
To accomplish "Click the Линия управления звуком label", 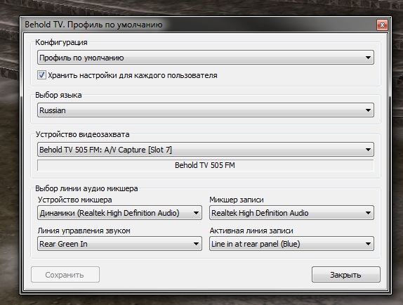I will pos(84,231).
